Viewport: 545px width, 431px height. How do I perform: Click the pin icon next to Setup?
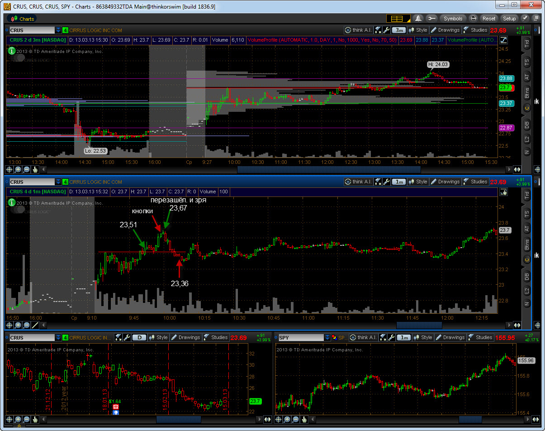525,19
